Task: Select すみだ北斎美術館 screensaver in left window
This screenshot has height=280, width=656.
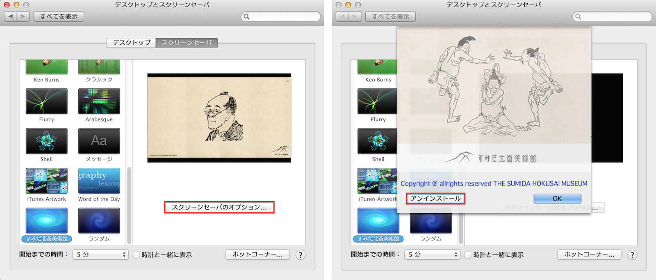Action: [47, 221]
